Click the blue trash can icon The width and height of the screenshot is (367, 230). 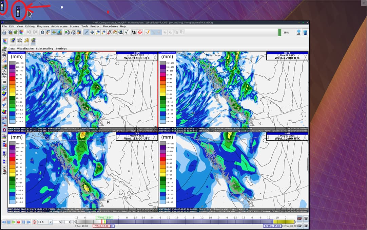[x=305, y=32]
